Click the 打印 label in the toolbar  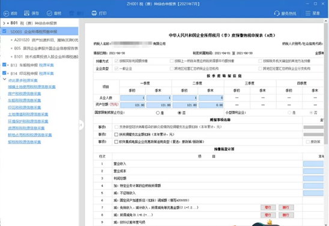(x=103, y=13)
